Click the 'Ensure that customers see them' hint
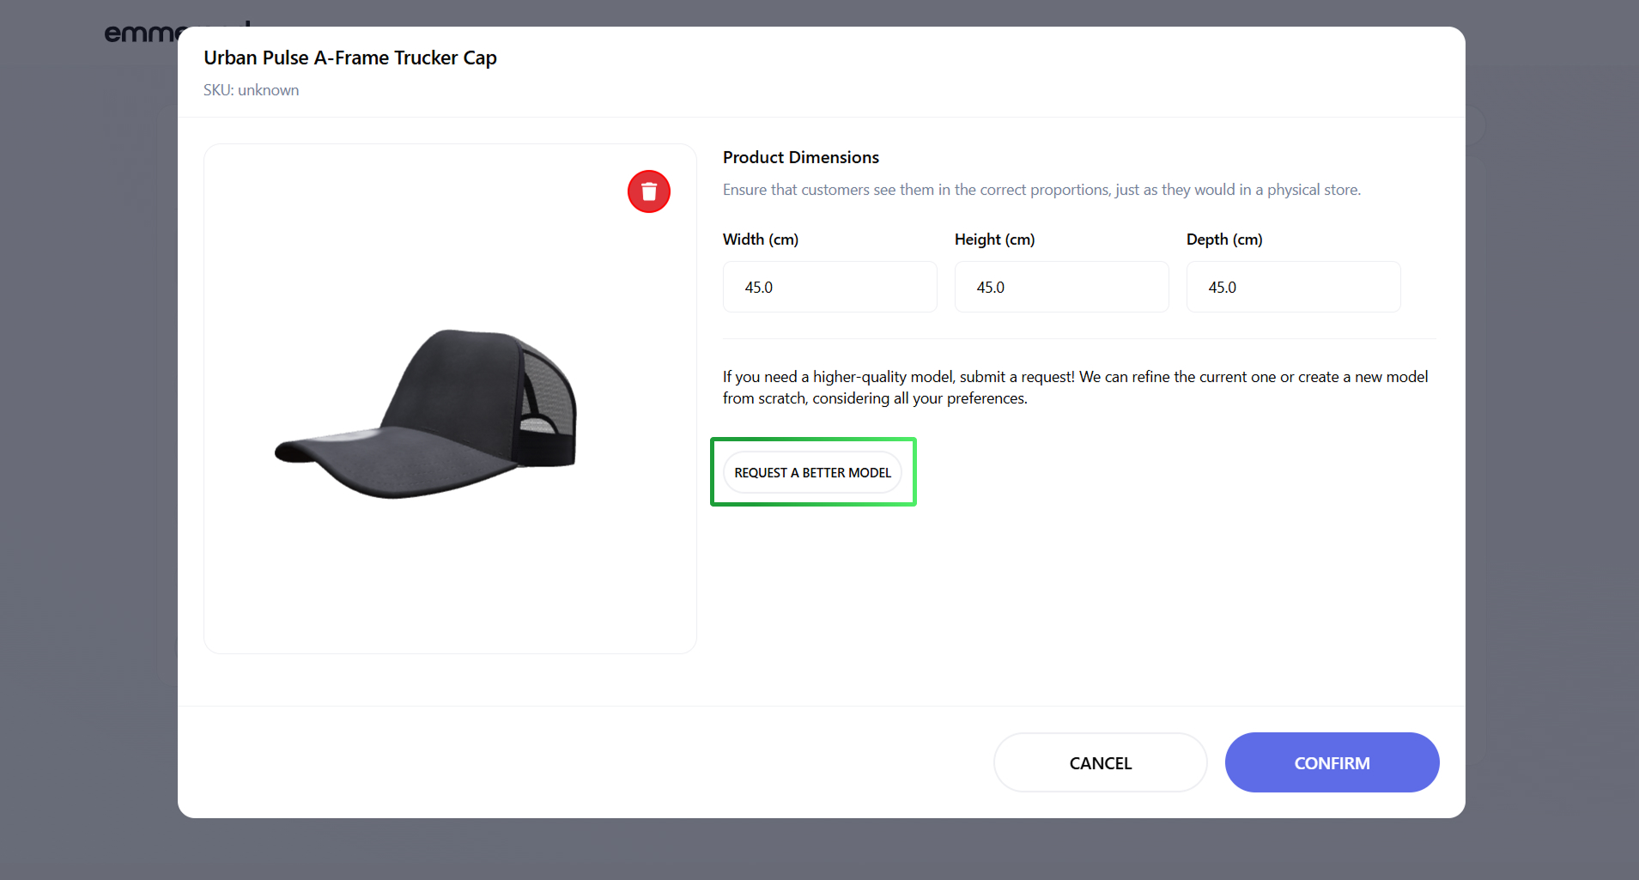This screenshot has width=1639, height=880. click(x=1041, y=190)
